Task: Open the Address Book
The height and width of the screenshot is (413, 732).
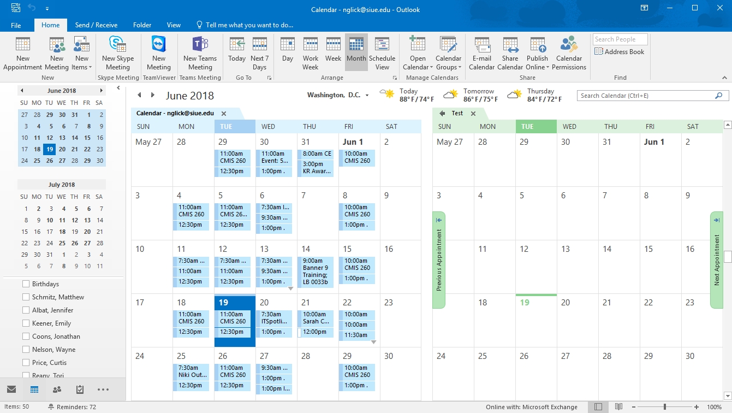Action: tap(620, 52)
